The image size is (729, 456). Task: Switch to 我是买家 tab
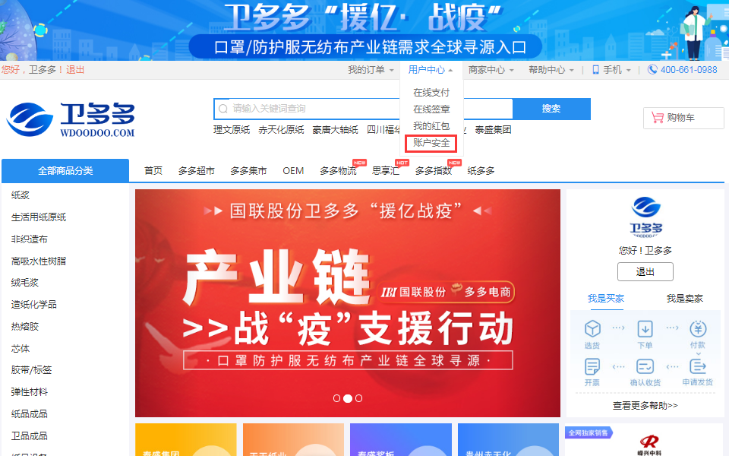pyautogui.click(x=606, y=298)
